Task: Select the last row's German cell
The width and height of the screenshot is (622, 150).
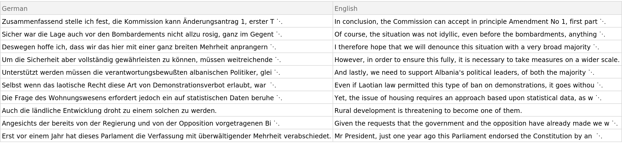Action: pos(166,135)
